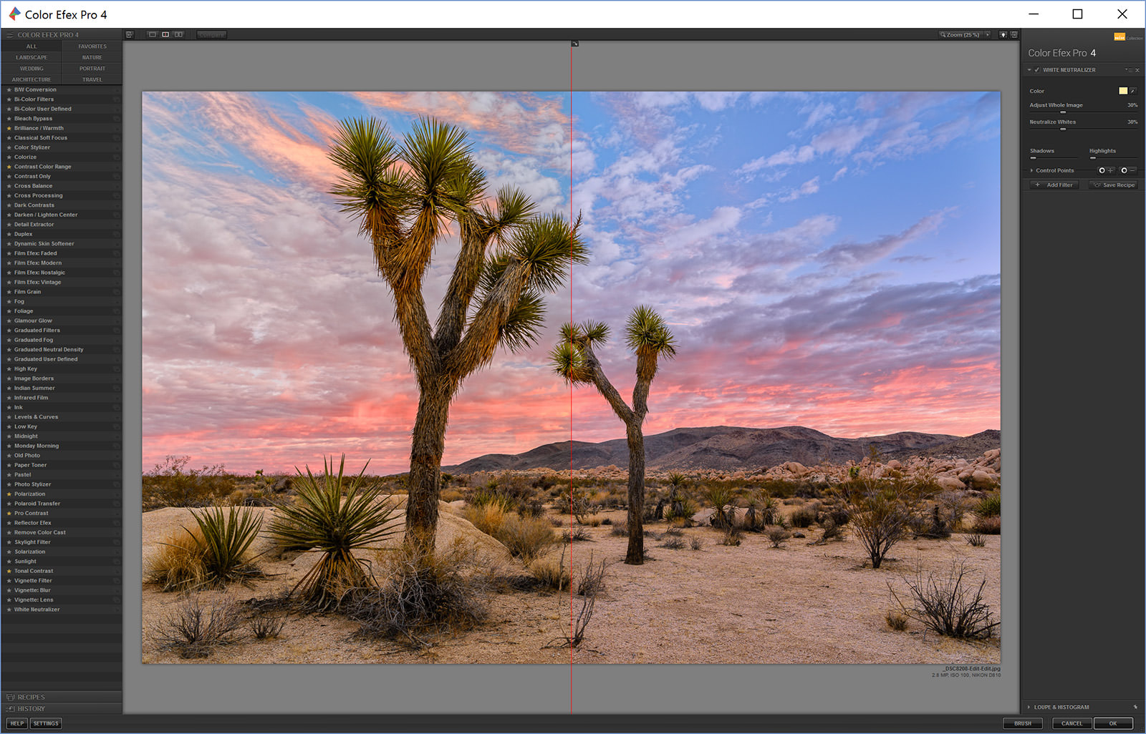Toggle favorite star for Brilliance / Warmth
Viewport: 1146px width, 734px height.
(9, 129)
